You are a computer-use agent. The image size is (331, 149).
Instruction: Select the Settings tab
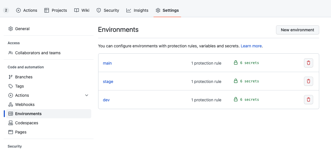pyautogui.click(x=167, y=10)
